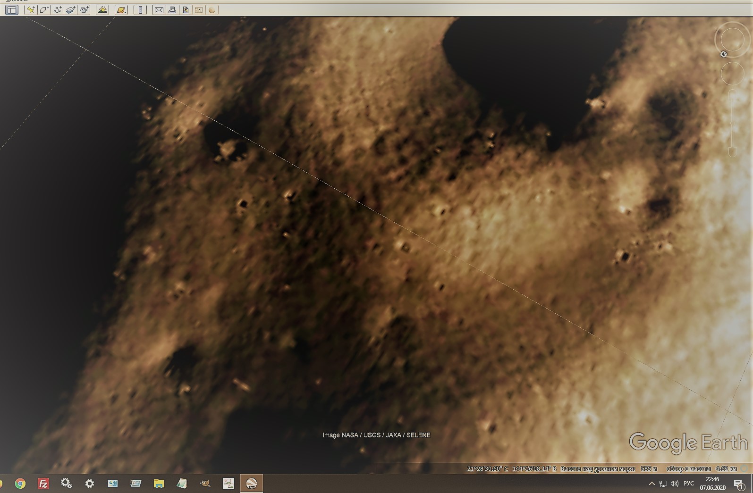Open the Ruler measuring tool
Screen dimensions: 753x493
click(x=140, y=10)
